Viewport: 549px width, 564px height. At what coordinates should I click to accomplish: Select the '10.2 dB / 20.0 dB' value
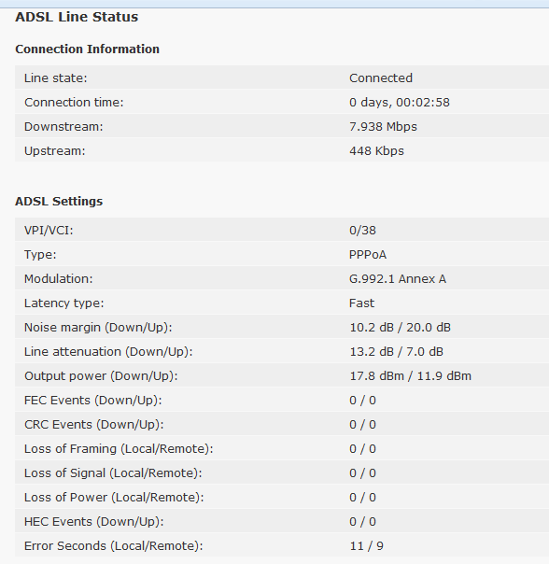(400, 328)
